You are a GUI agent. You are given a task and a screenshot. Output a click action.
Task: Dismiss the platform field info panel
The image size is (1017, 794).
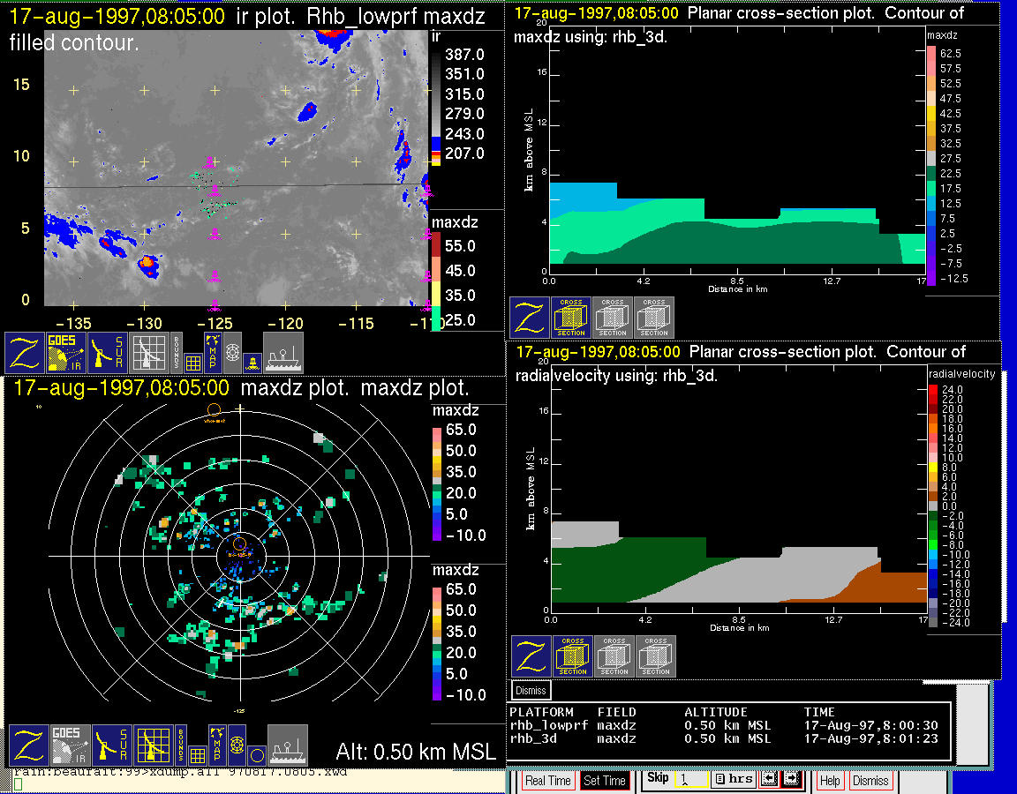coord(531,690)
